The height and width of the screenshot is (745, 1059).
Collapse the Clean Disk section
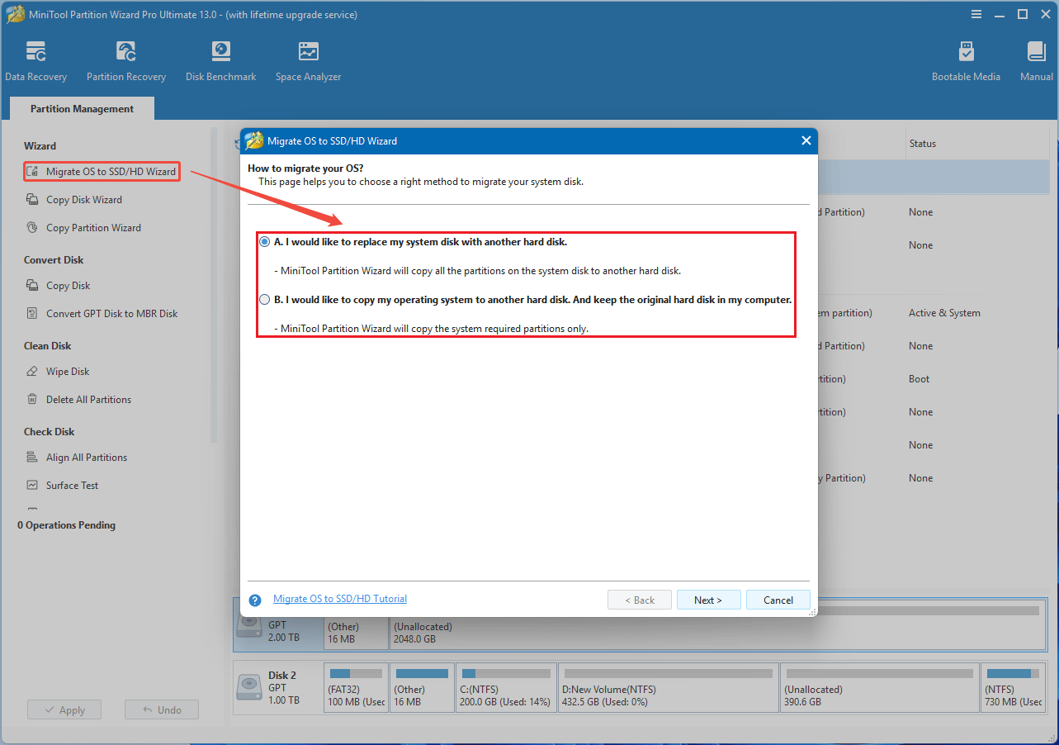[x=48, y=346]
